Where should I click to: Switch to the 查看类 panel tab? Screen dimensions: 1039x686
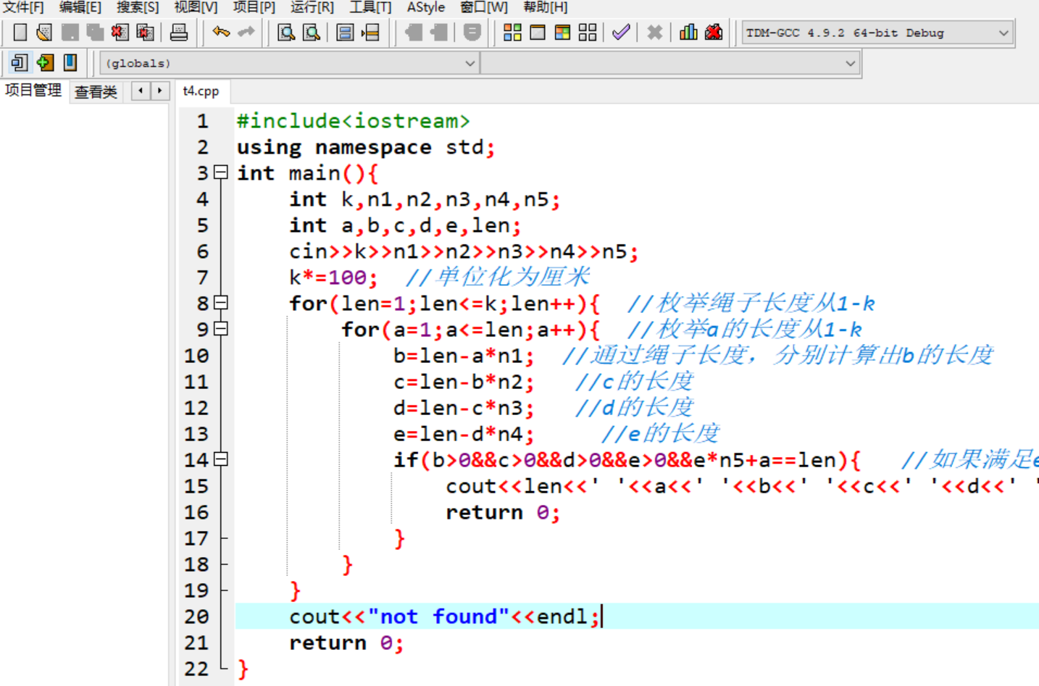96,92
